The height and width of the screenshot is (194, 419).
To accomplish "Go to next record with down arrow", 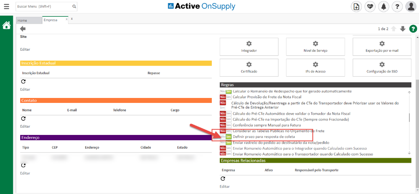I will pyautogui.click(x=403, y=29).
